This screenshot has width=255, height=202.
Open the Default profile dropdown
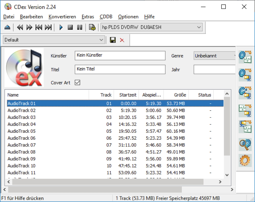pos(101,40)
